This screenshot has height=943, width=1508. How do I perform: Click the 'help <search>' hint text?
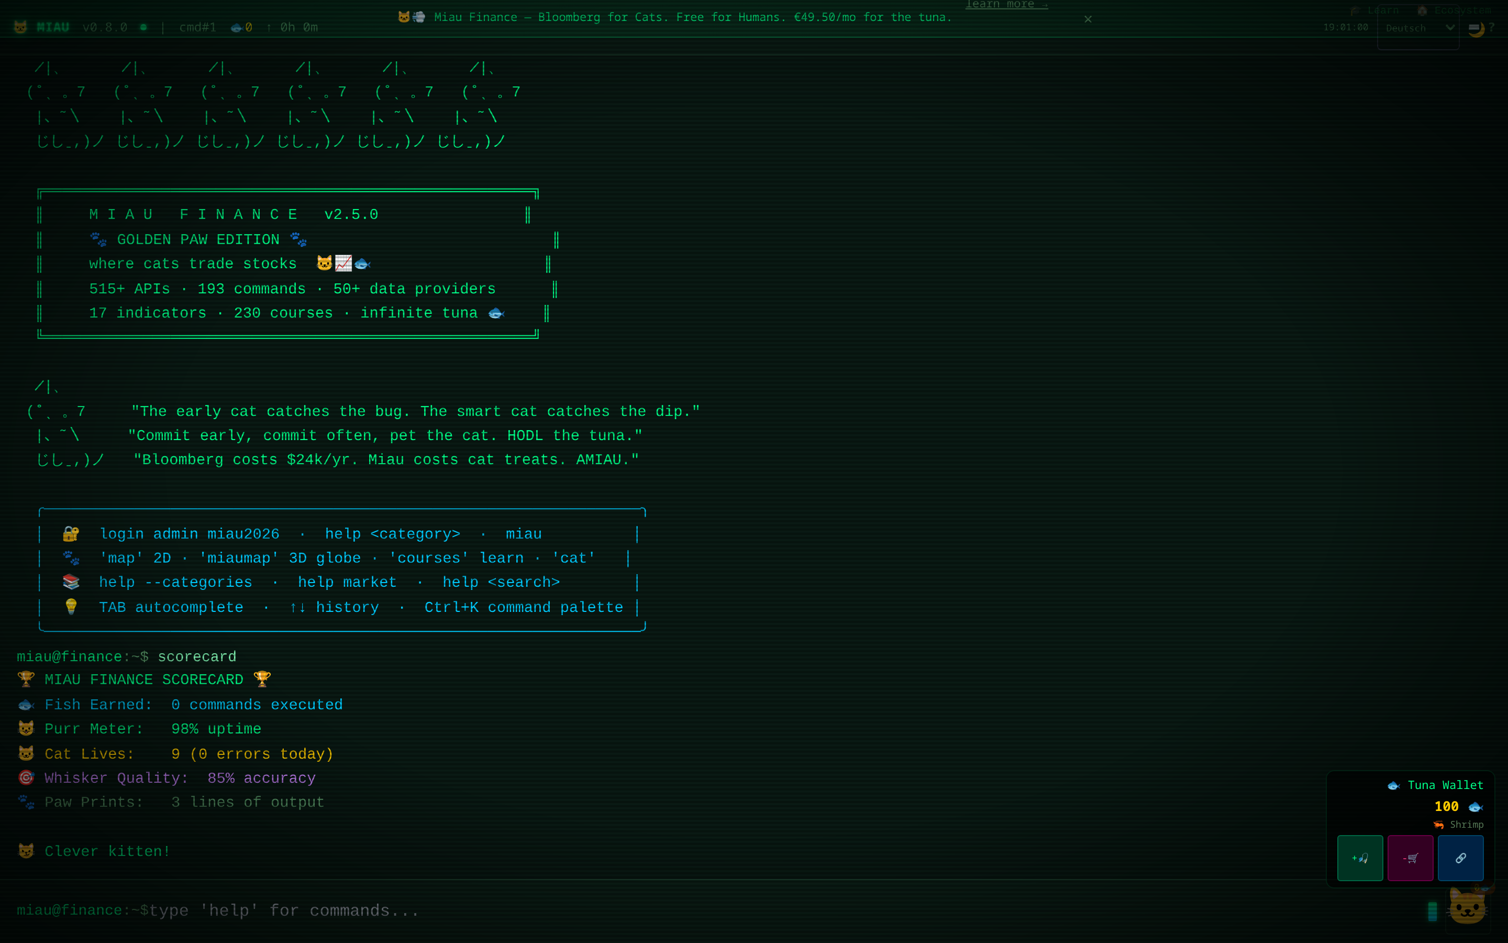coord(501,582)
